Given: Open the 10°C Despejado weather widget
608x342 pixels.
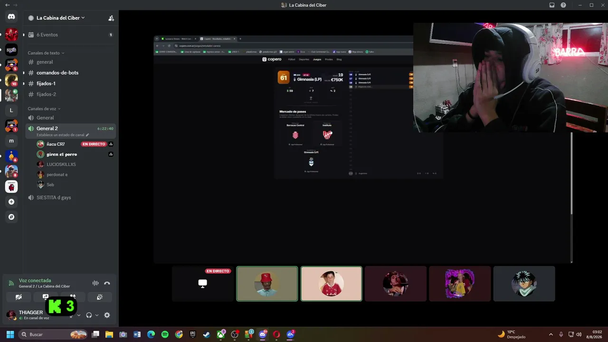Looking at the screenshot, I should (x=511, y=334).
